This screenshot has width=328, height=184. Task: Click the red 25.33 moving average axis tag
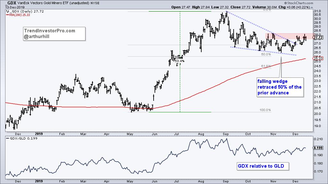[318, 59]
